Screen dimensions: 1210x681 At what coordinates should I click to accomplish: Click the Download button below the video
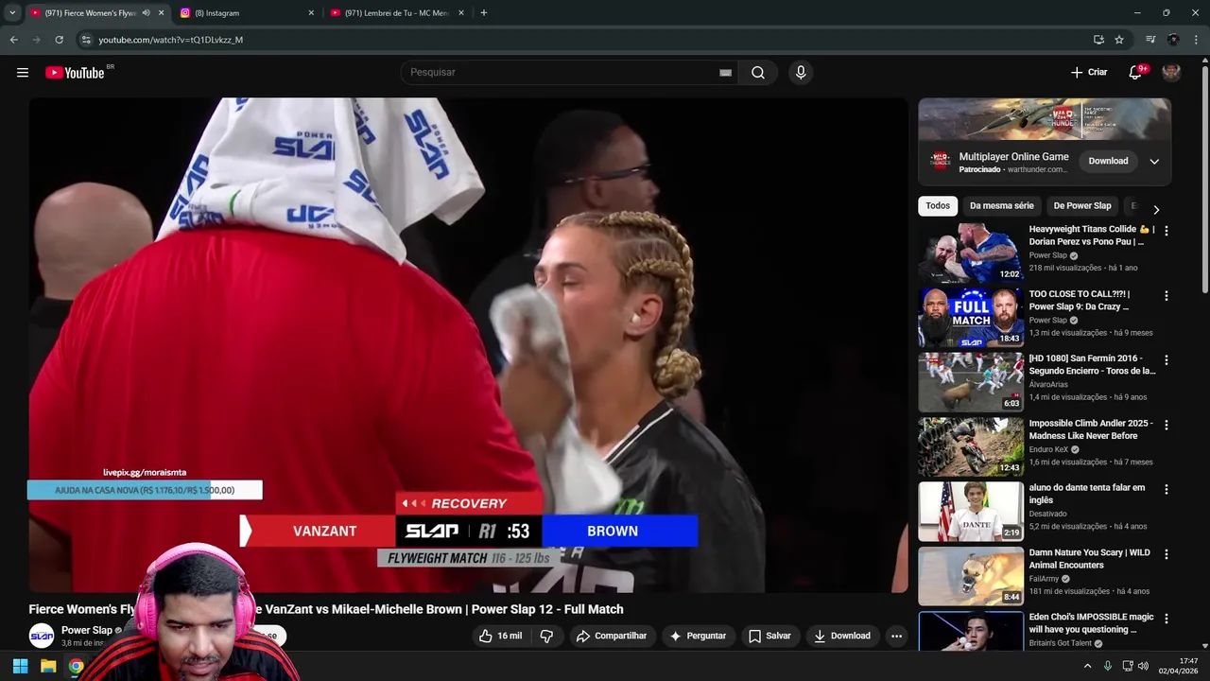tap(842, 637)
